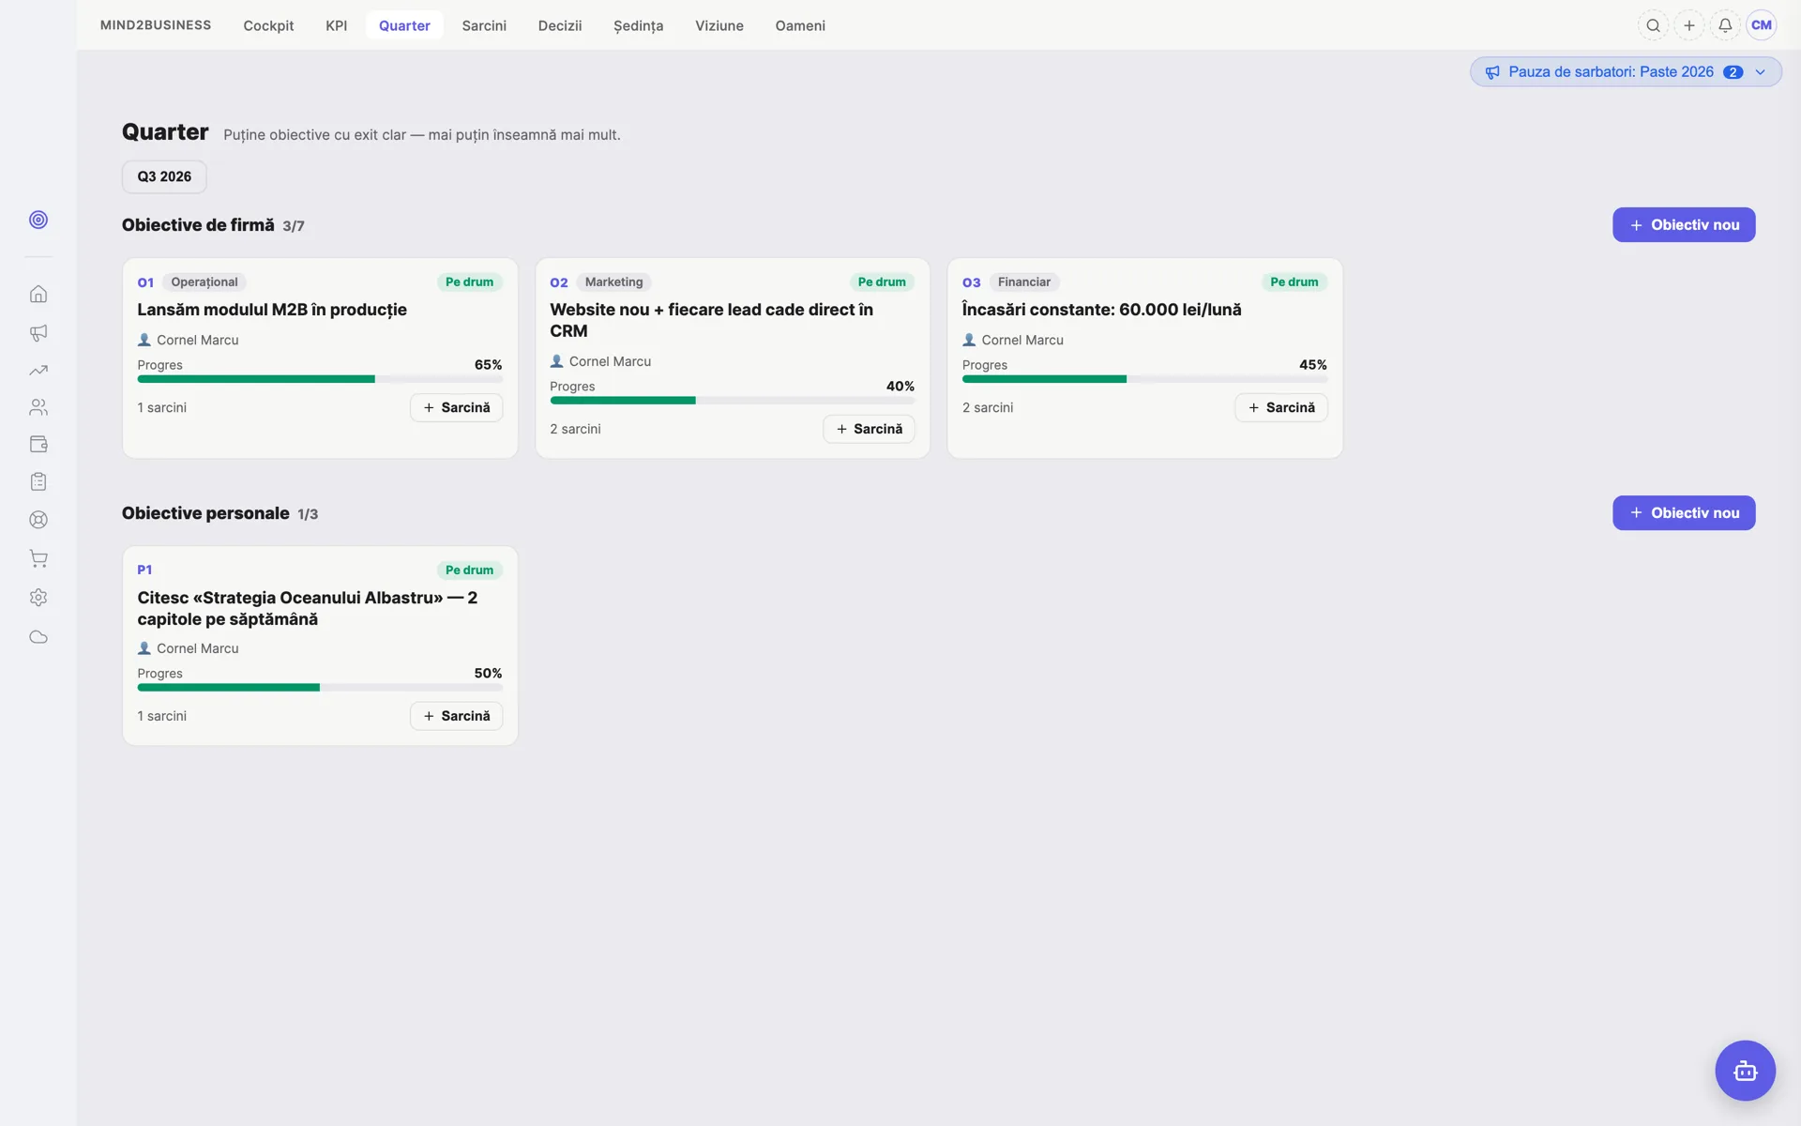Select the active Quarter tab
Viewport: 1801px width, 1126px height.
(404, 25)
